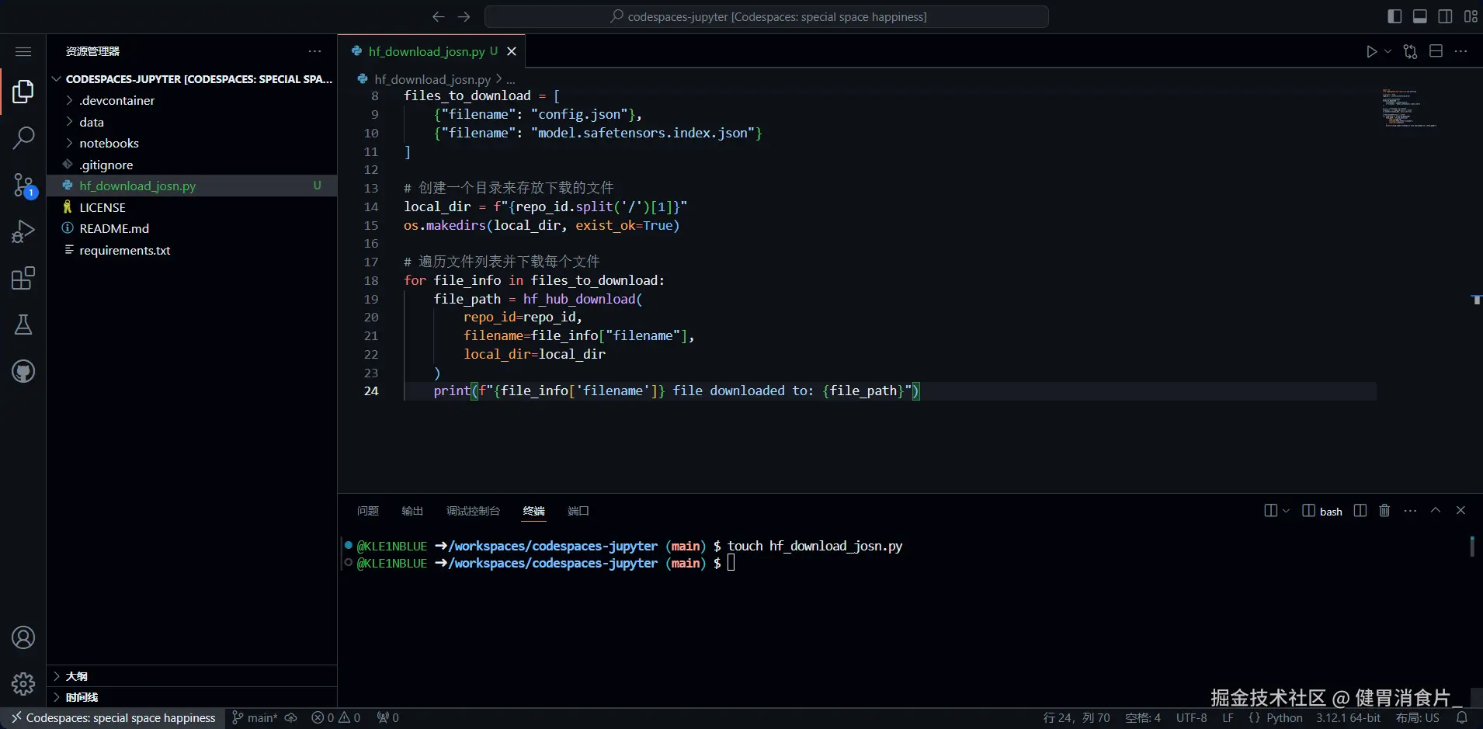1483x729 pixels.
Task: Delete terminal with trash icon
Action: pos(1384,510)
